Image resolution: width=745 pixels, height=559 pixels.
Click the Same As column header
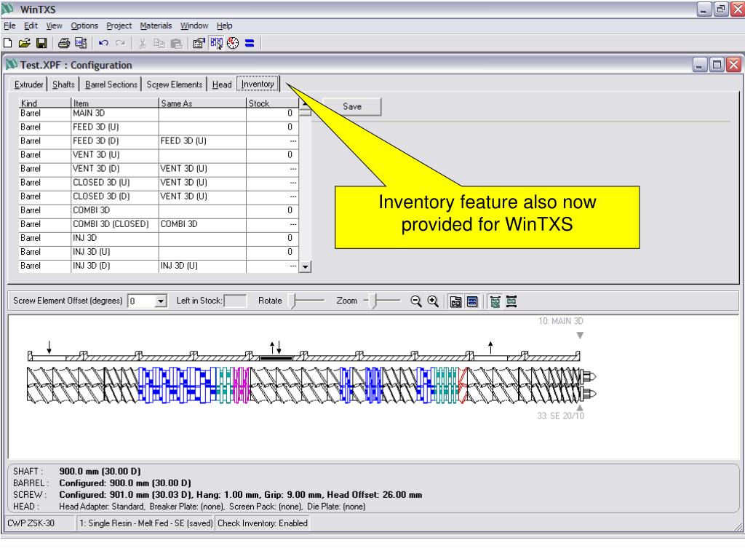pyautogui.click(x=202, y=103)
